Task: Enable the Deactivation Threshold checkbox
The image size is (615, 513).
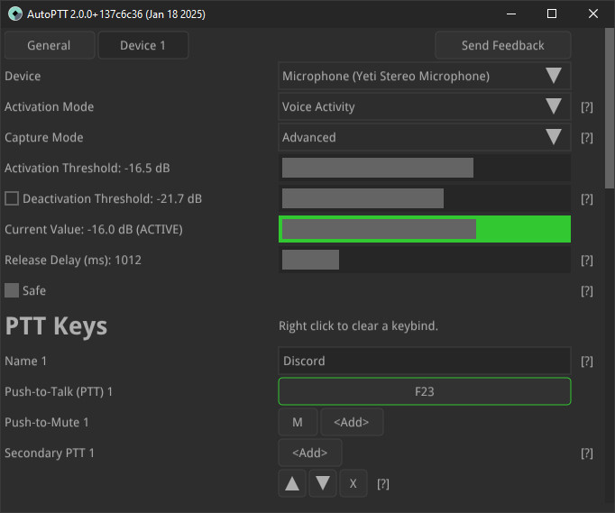Action: (12, 198)
